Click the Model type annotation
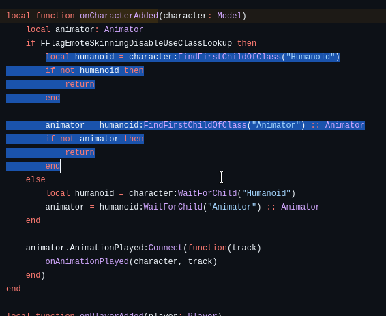This screenshot has height=316, width=386. [x=229, y=16]
